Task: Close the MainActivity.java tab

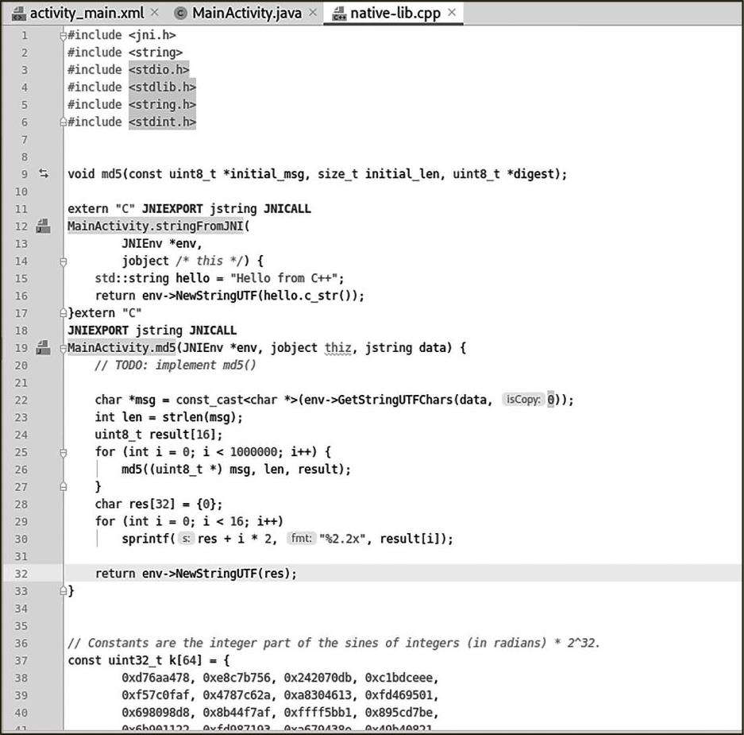Action: pyautogui.click(x=313, y=13)
